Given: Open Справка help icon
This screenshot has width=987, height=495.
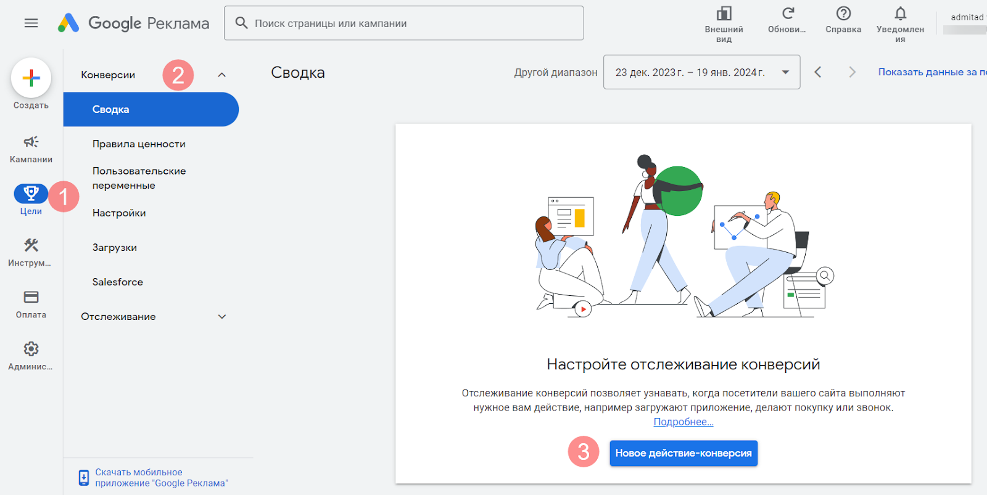Looking at the screenshot, I should click(843, 14).
